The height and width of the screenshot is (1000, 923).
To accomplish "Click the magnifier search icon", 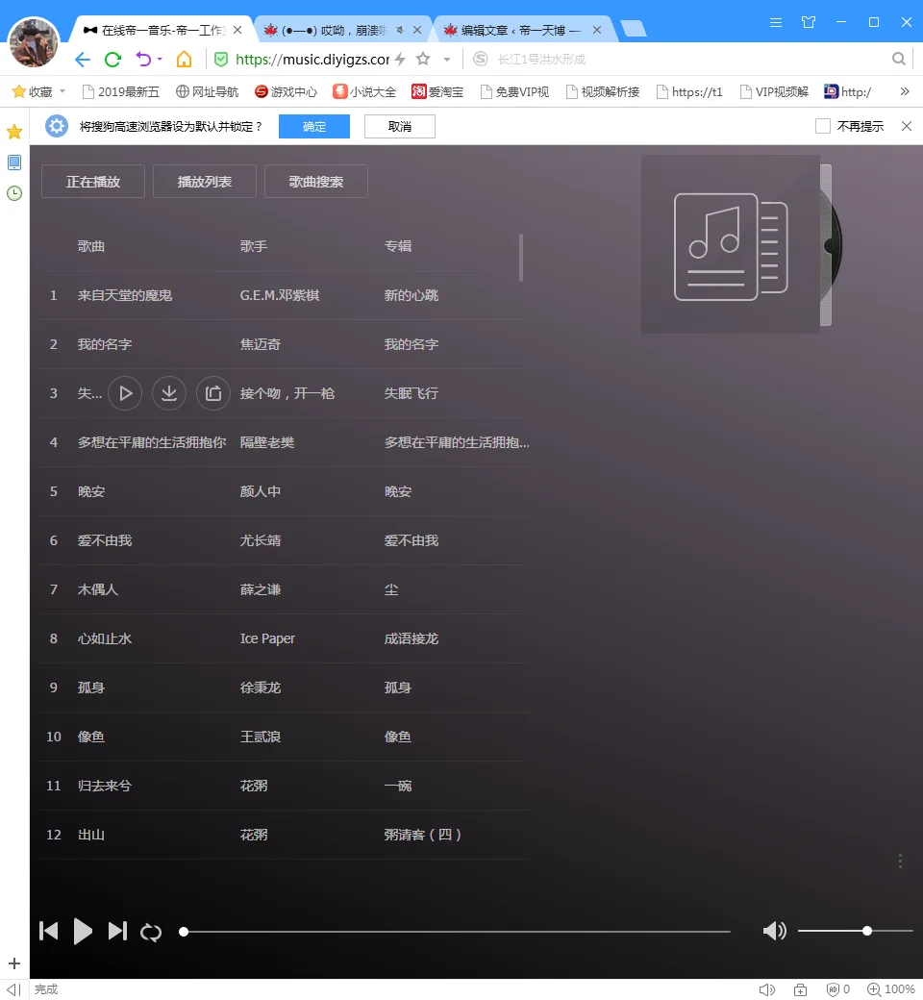I will click(x=899, y=60).
